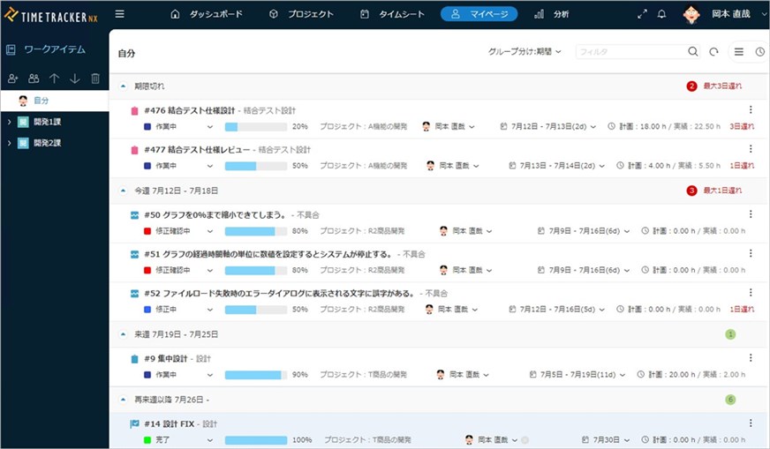Click the red badge showing 2 overdue
This screenshot has height=449, width=770.
point(691,86)
